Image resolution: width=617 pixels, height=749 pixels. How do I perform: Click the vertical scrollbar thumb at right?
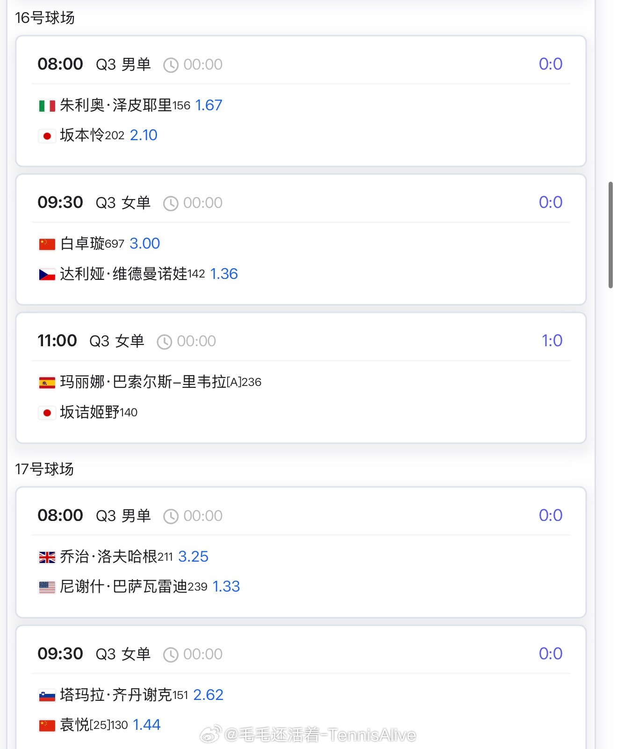point(610,235)
